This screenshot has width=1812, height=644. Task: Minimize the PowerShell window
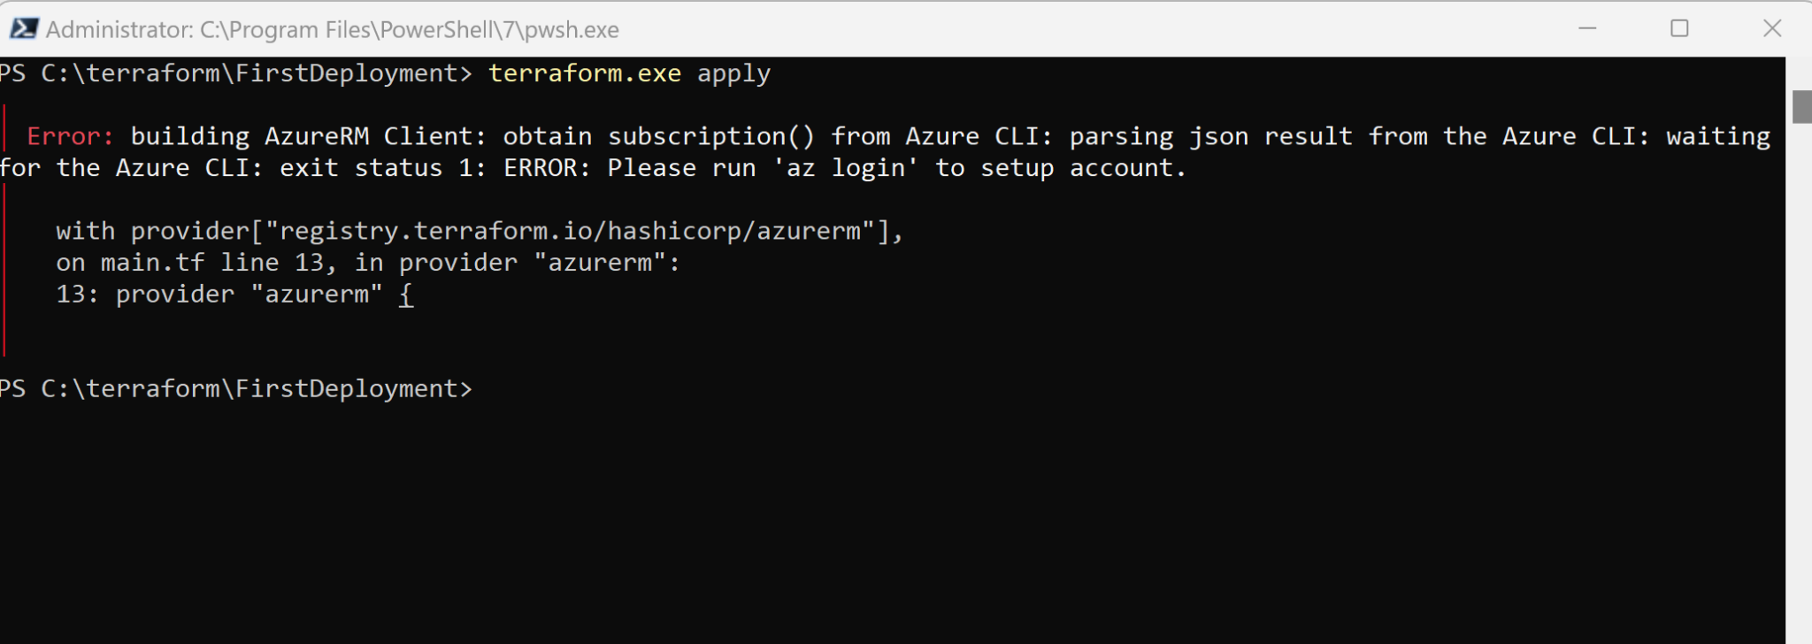[1587, 28]
